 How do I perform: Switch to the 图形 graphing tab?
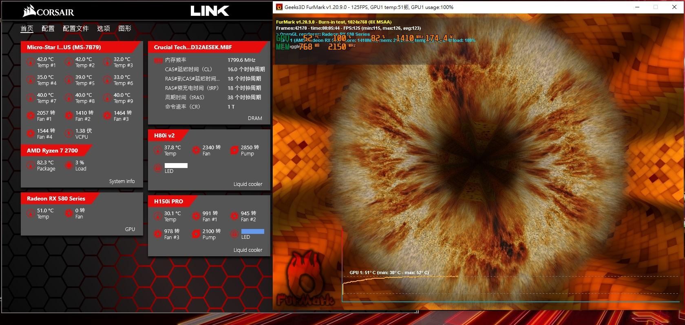(125, 28)
